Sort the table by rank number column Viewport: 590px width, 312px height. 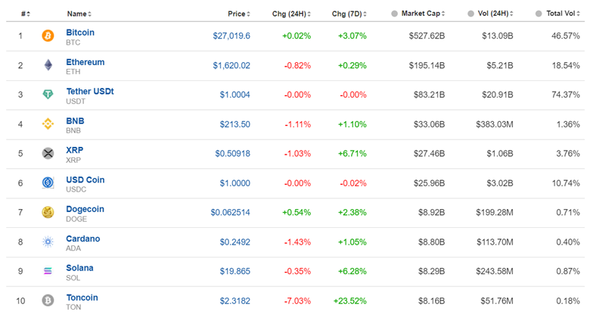point(26,14)
